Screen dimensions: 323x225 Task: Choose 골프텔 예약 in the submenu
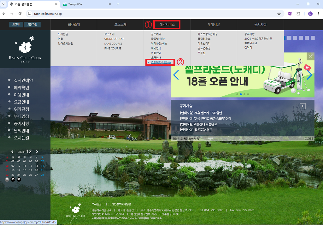(158, 39)
